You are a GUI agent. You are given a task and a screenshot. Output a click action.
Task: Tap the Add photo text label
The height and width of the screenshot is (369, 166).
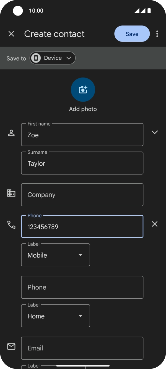(x=83, y=109)
